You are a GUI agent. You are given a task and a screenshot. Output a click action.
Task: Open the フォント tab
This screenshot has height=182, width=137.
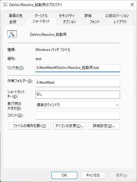pyautogui.click(x=95, y=22)
